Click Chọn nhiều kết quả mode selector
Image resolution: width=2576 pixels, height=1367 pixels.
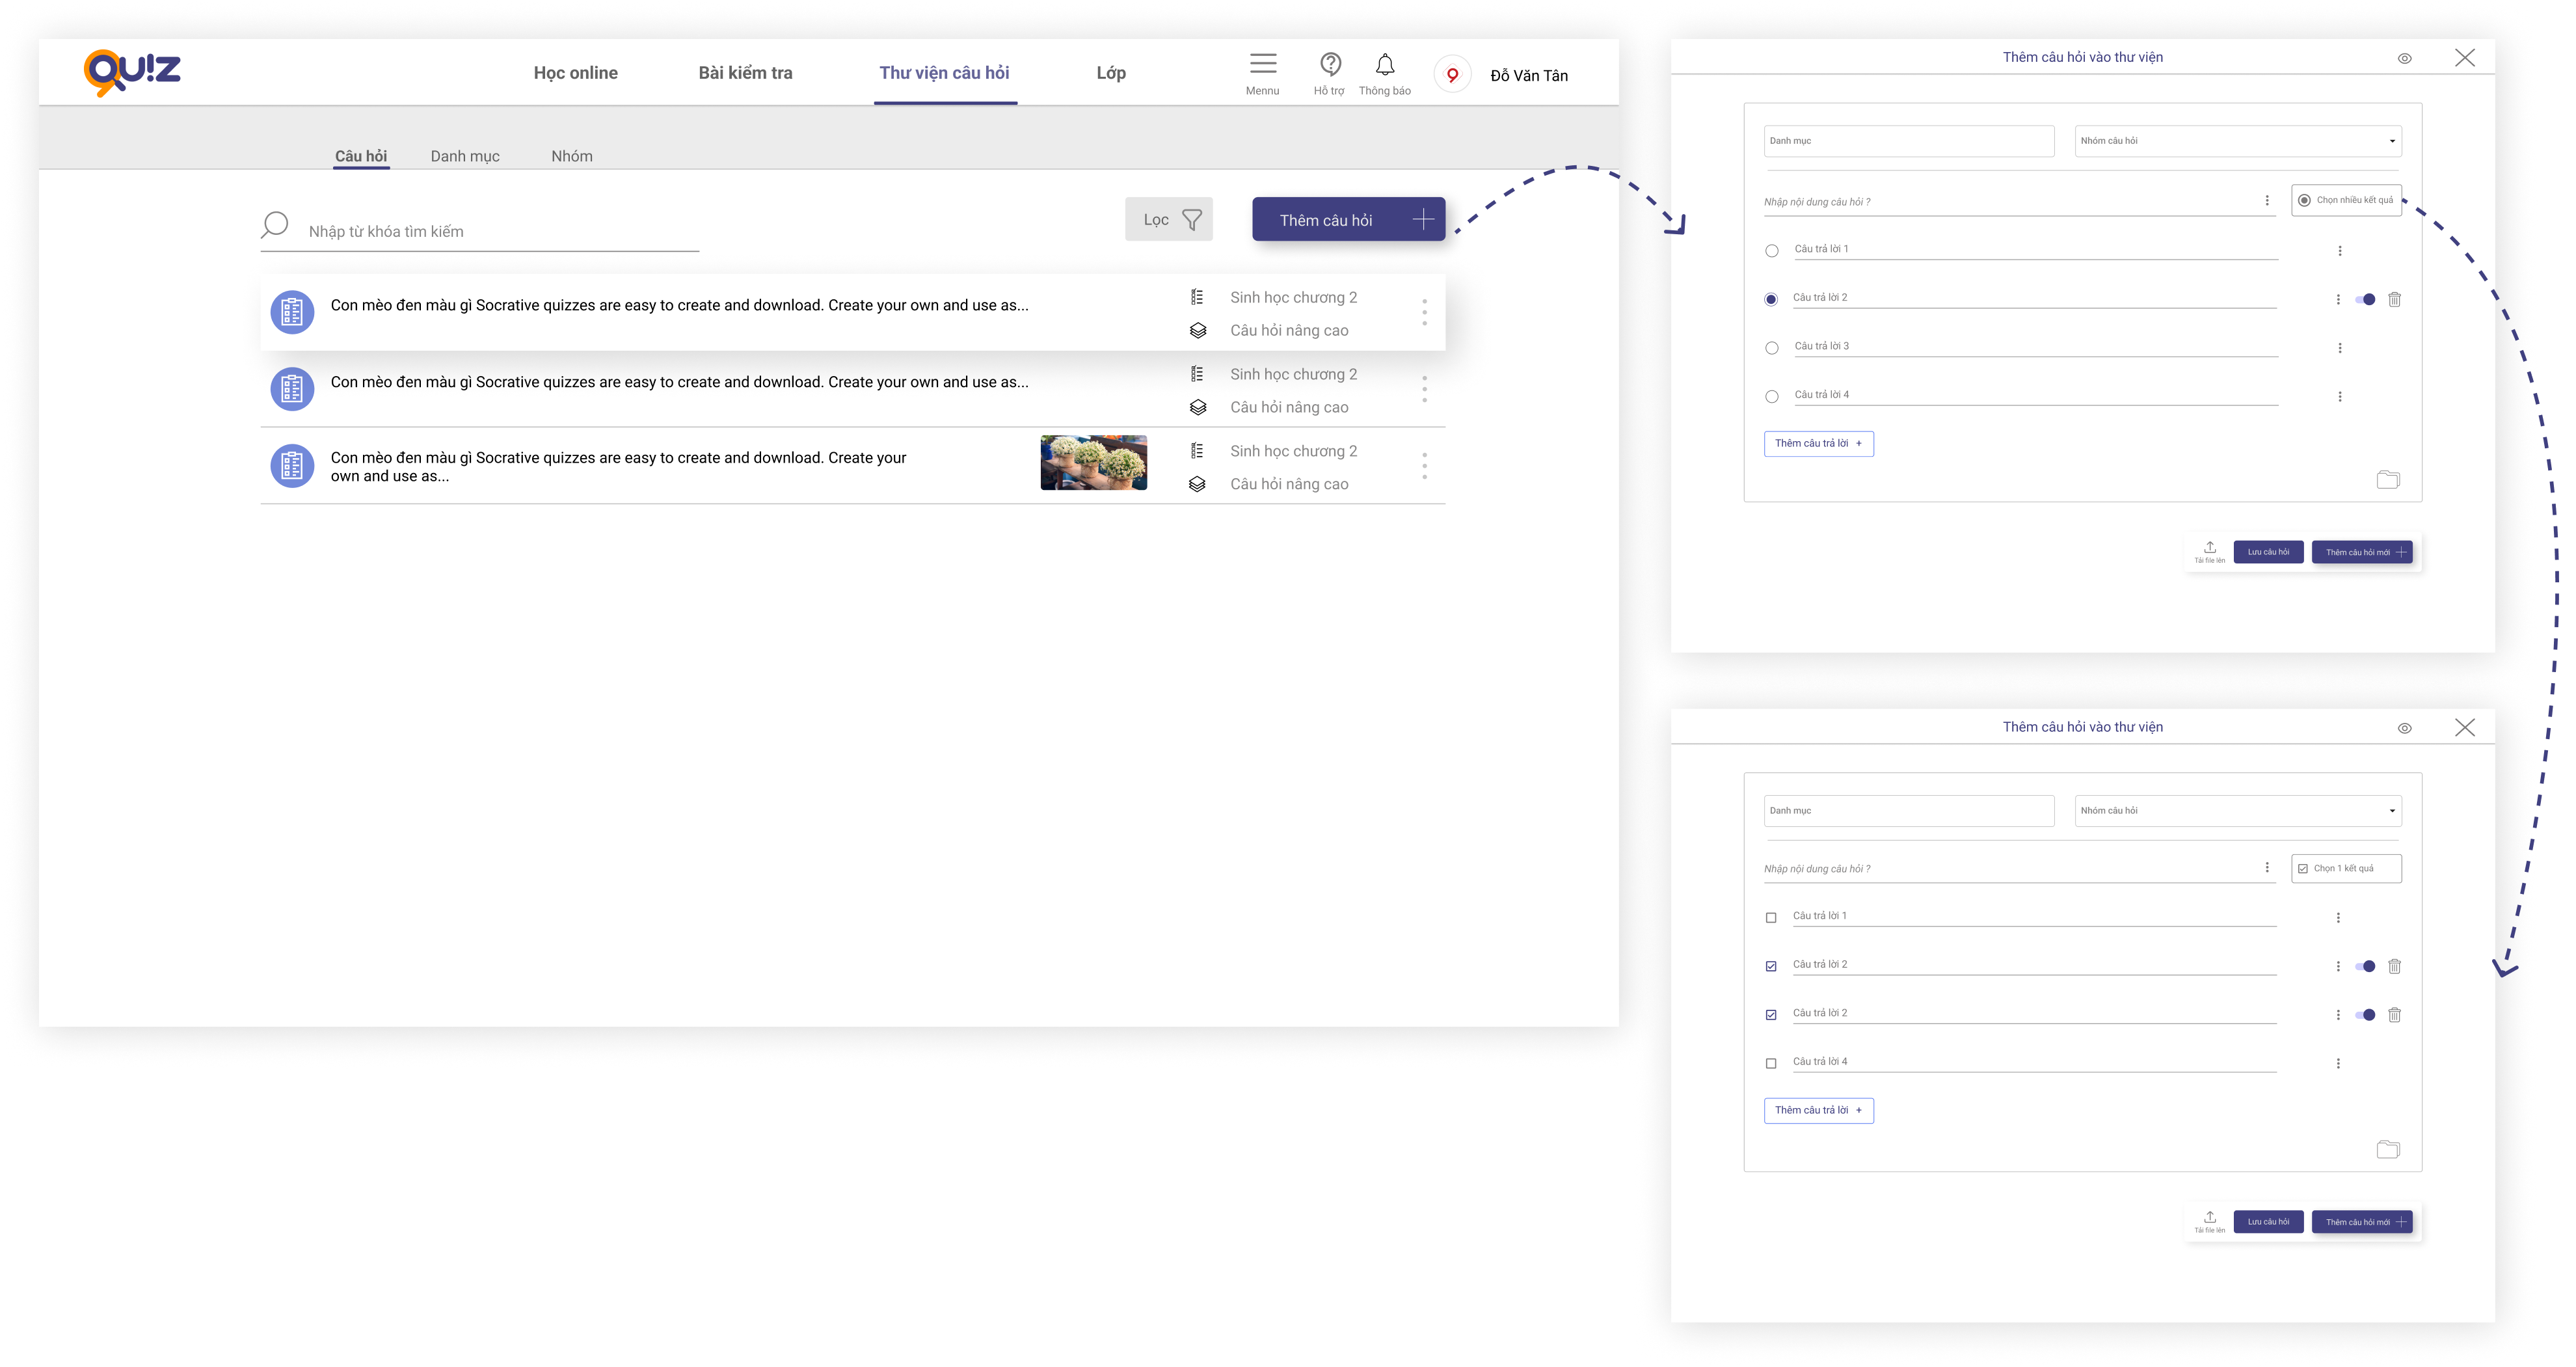(2346, 200)
